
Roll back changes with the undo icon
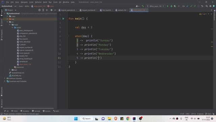tap(202, 6)
